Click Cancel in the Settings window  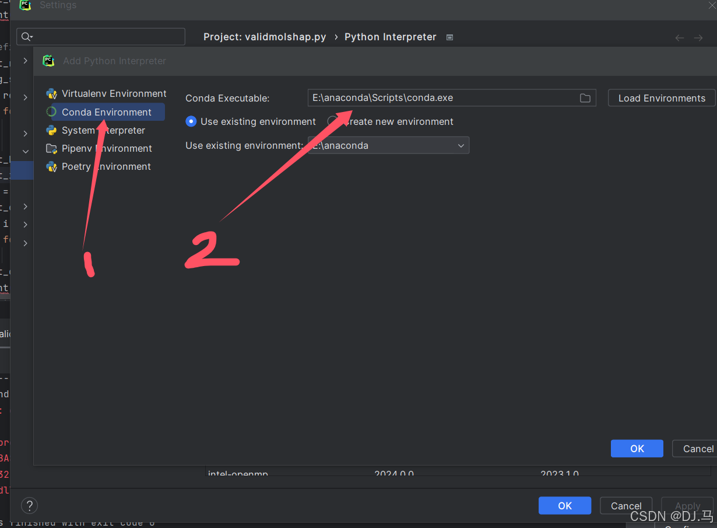click(626, 506)
